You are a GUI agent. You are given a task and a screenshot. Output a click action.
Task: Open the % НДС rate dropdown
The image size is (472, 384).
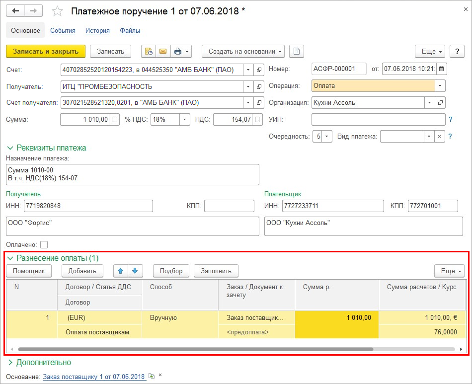tap(184, 120)
